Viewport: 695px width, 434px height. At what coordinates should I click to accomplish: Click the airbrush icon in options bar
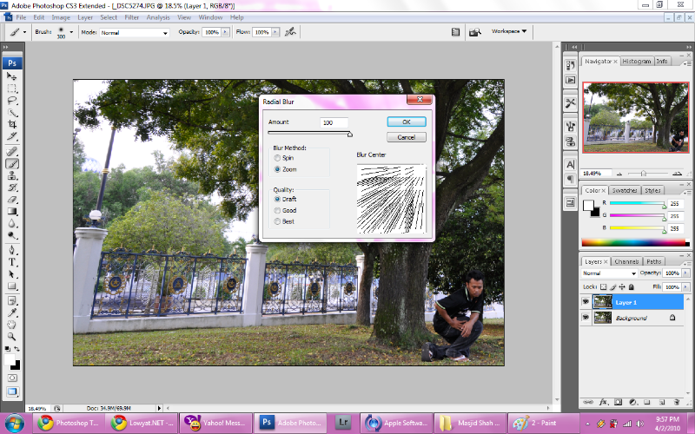pyautogui.click(x=290, y=32)
